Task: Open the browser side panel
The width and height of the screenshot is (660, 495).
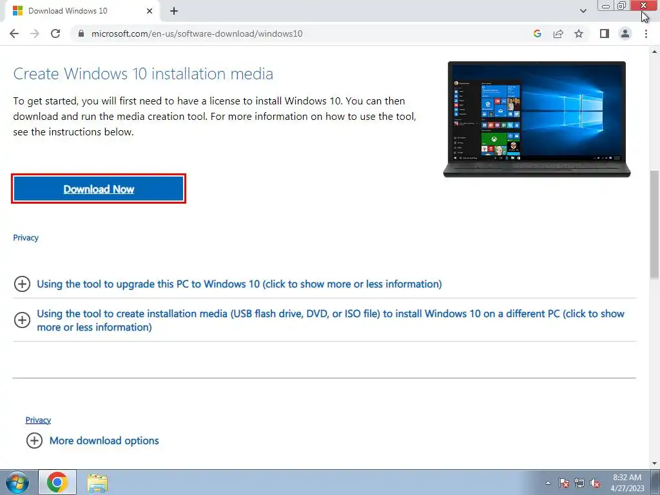Action: point(605,34)
